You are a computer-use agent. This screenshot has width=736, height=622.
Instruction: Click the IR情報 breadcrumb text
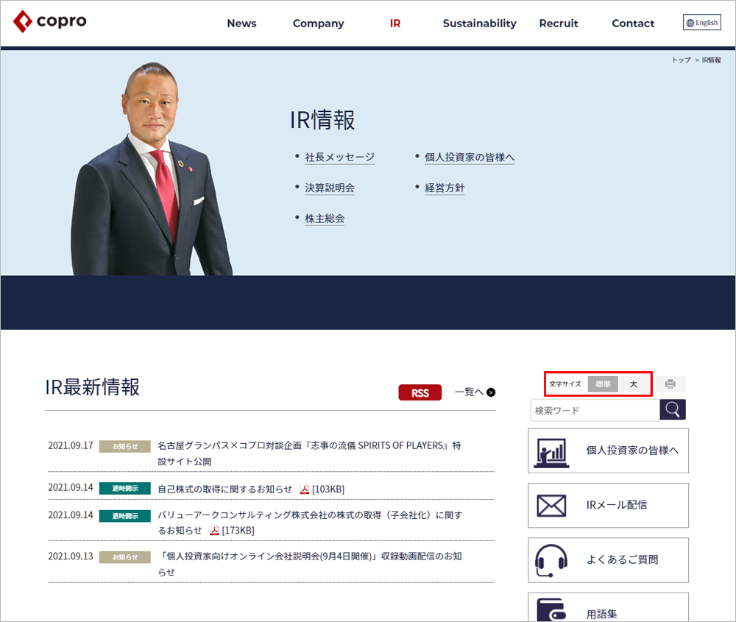tap(711, 60)
